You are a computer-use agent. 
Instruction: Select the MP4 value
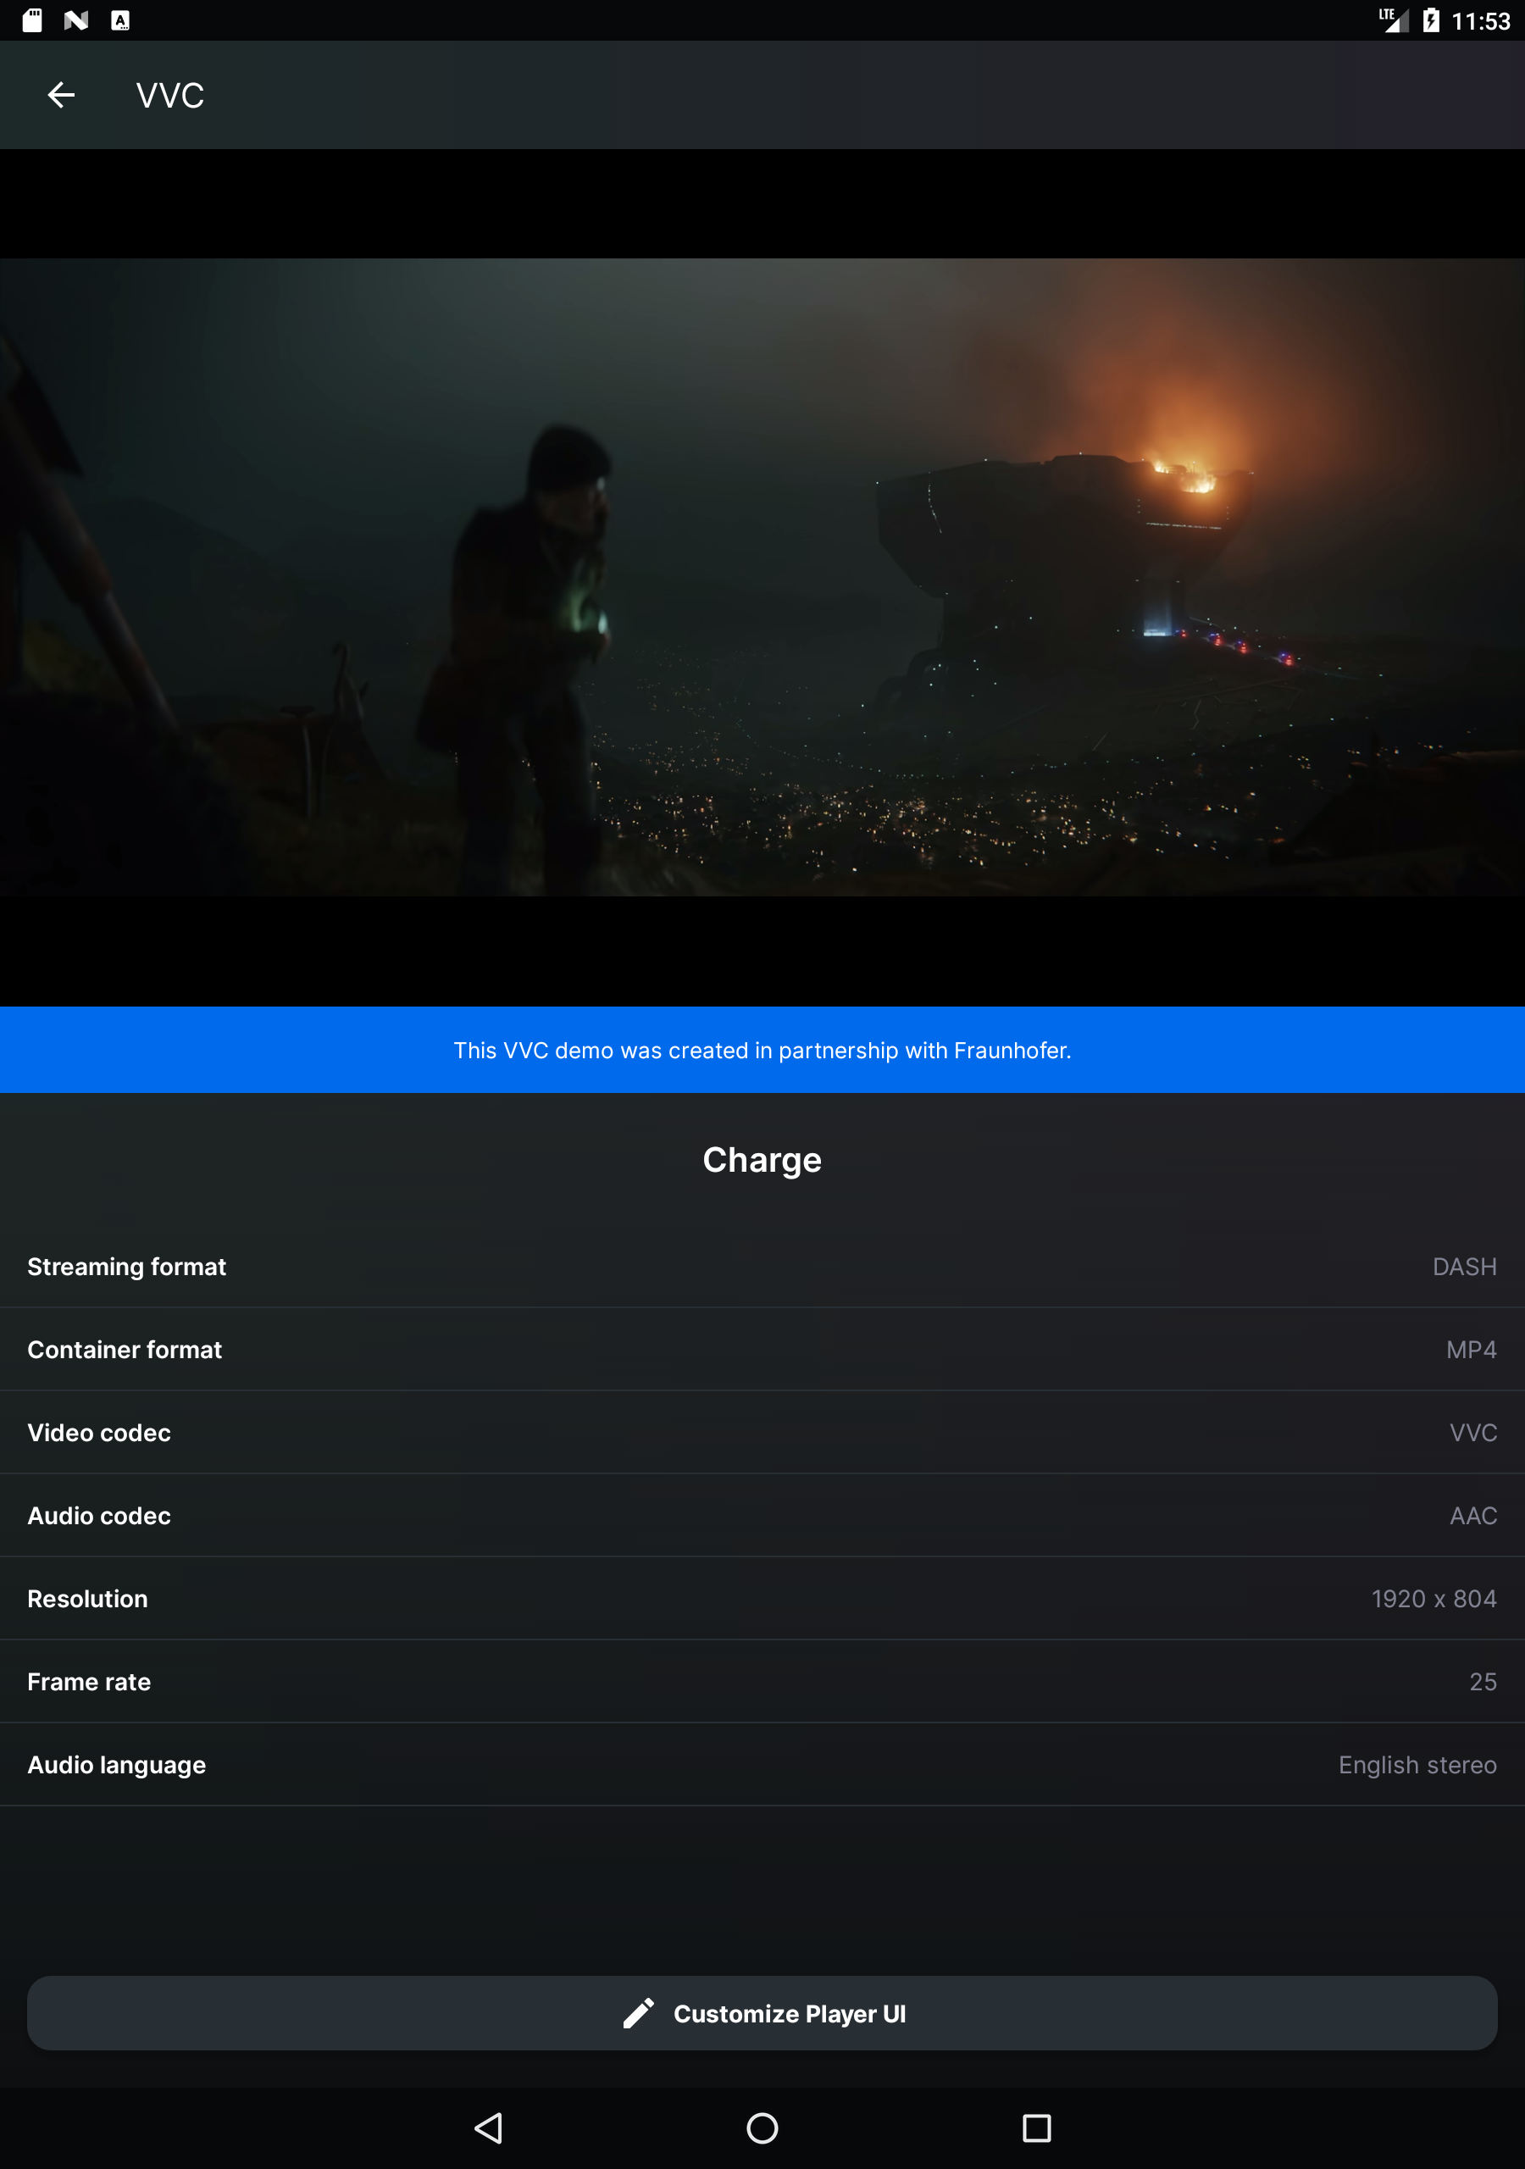tap(1471, 1349)
